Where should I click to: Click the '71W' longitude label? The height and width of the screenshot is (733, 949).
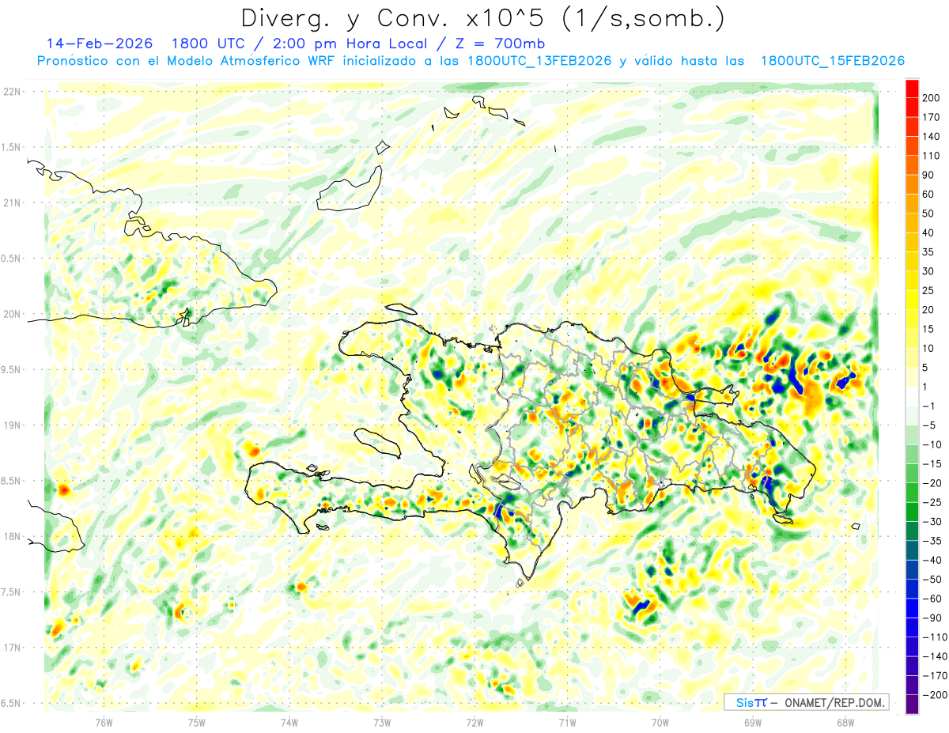coord(567,721)
